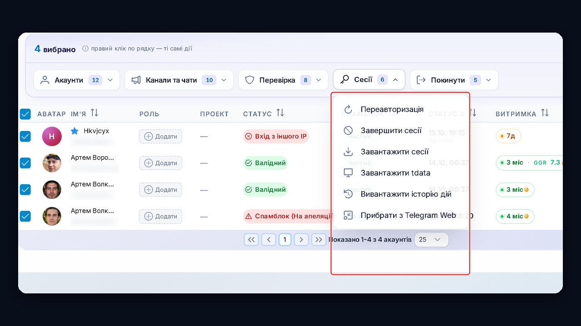Click the shrink icon beside Прибрати з Telegram Web
The width and height of the screenshot is (581, 326).
[x=348, y=216]
